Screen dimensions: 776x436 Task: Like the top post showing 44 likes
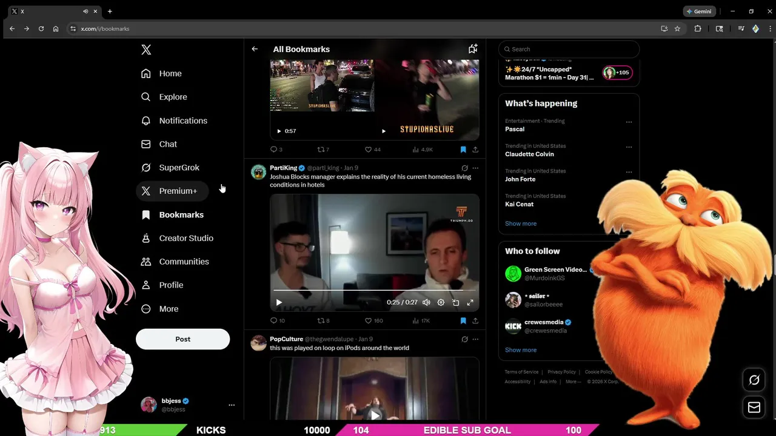point(372,150)
